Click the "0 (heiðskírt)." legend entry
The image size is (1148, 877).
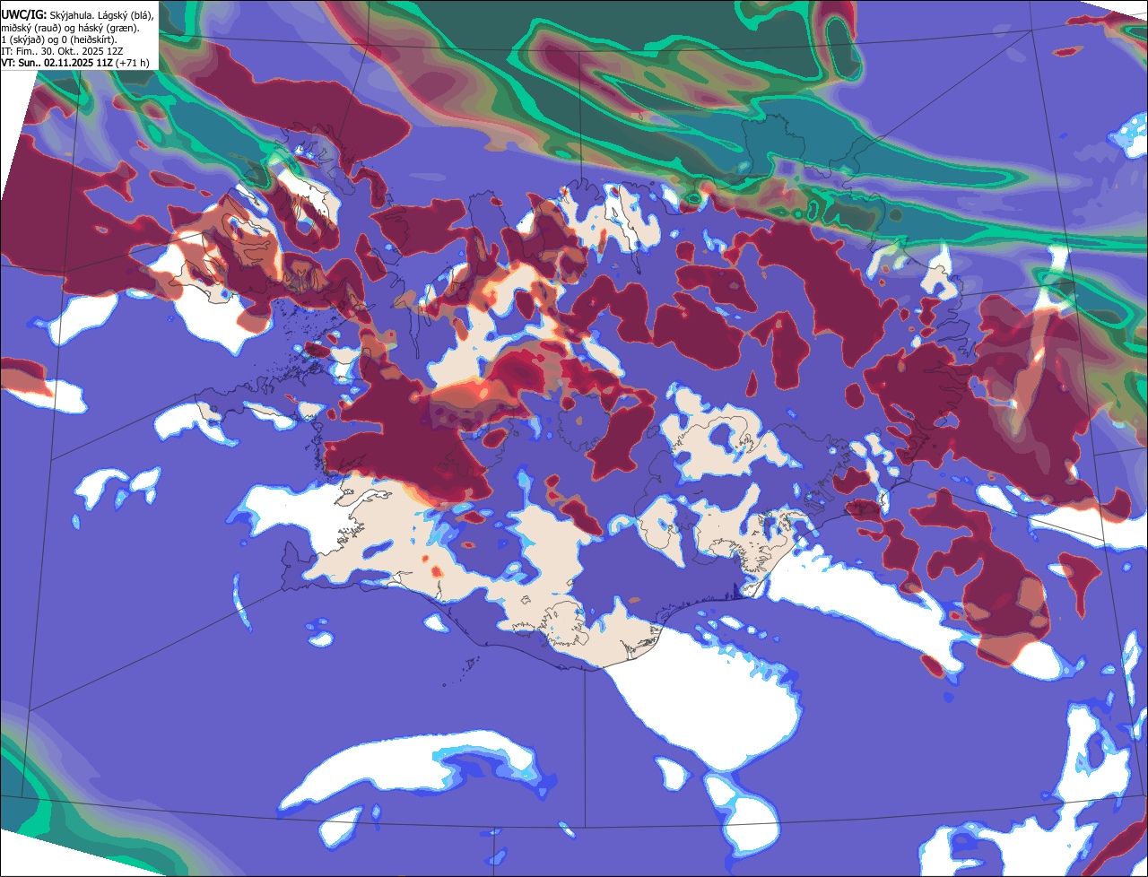click(x=89, y=40)
